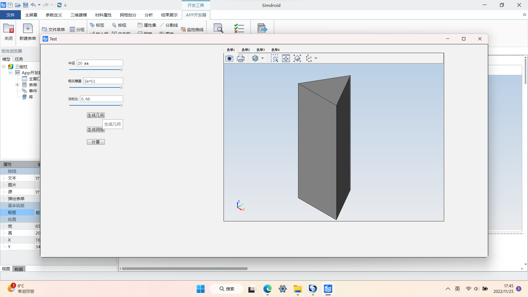Open the 表单4 tab in Test window
528x297 pixels.
click(x=275, y=50)
